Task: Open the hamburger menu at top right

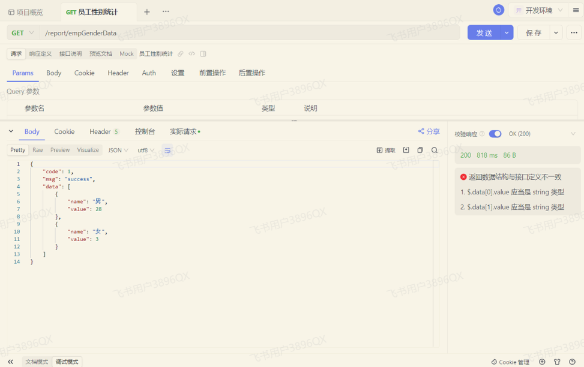Action: click(576, 10)
